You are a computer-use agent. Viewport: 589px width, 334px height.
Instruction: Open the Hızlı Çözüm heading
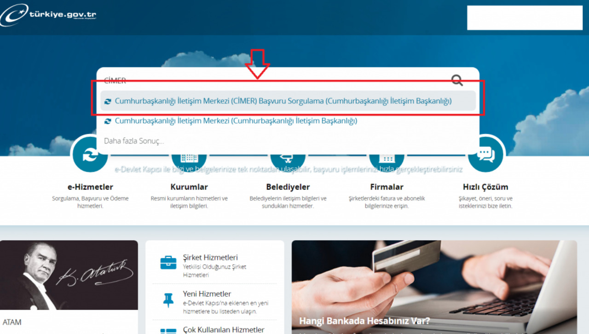pos(485,187)
